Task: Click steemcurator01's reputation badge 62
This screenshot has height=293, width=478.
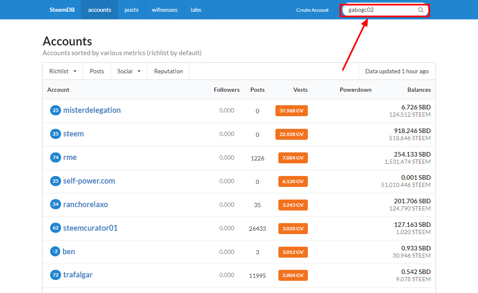Action: (x=56, y=228)
